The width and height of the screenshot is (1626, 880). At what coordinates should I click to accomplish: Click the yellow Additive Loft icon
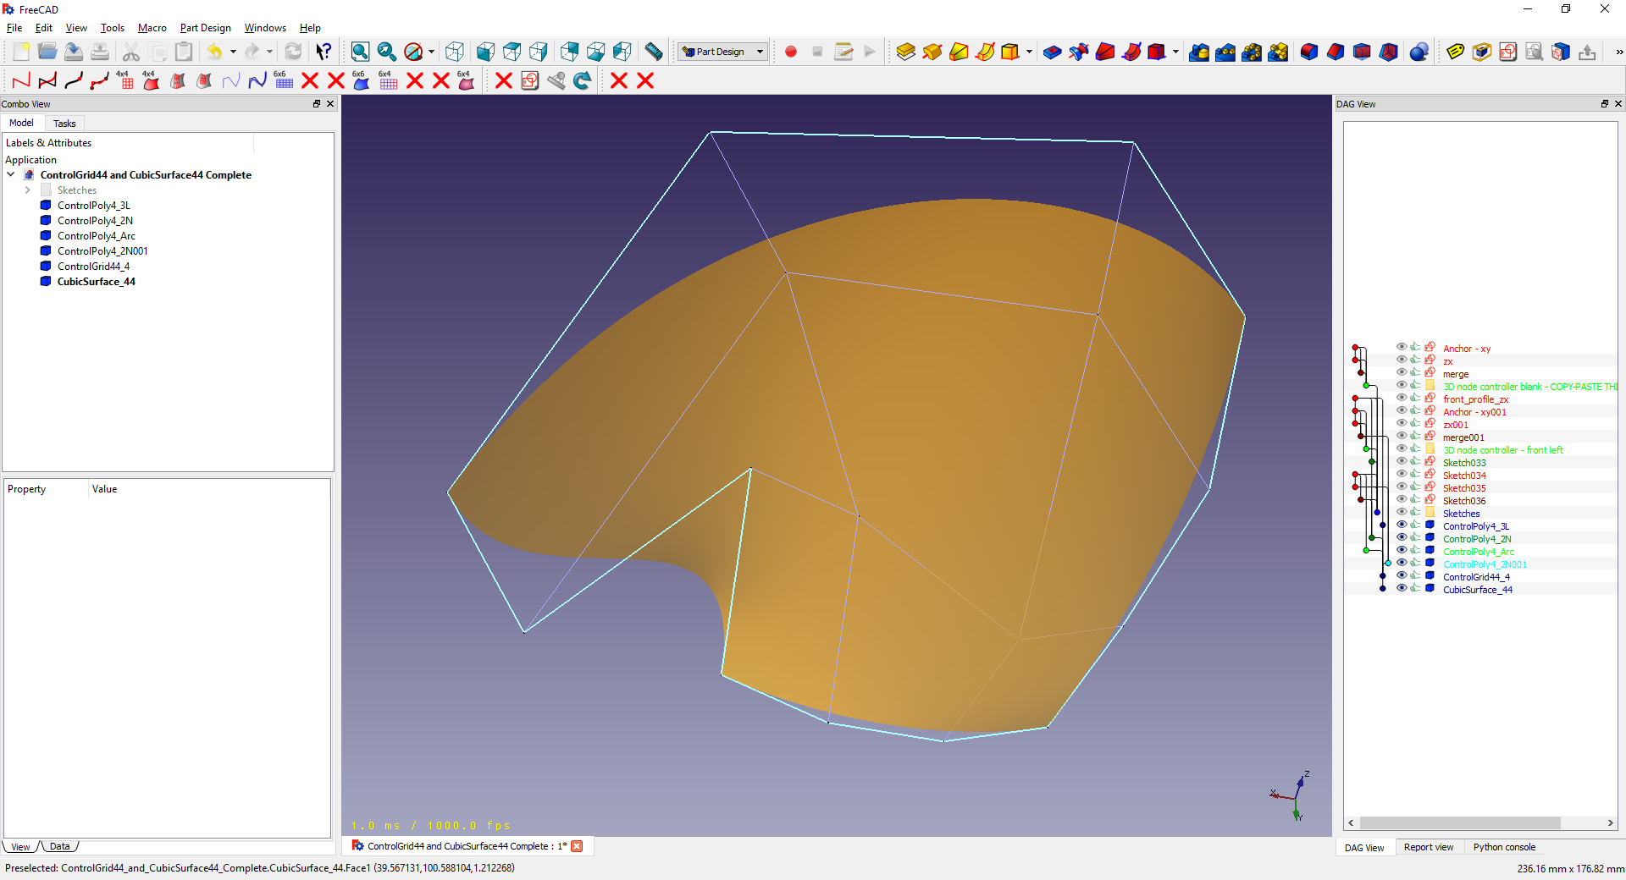pyautogui.click(x=958, y=52)
